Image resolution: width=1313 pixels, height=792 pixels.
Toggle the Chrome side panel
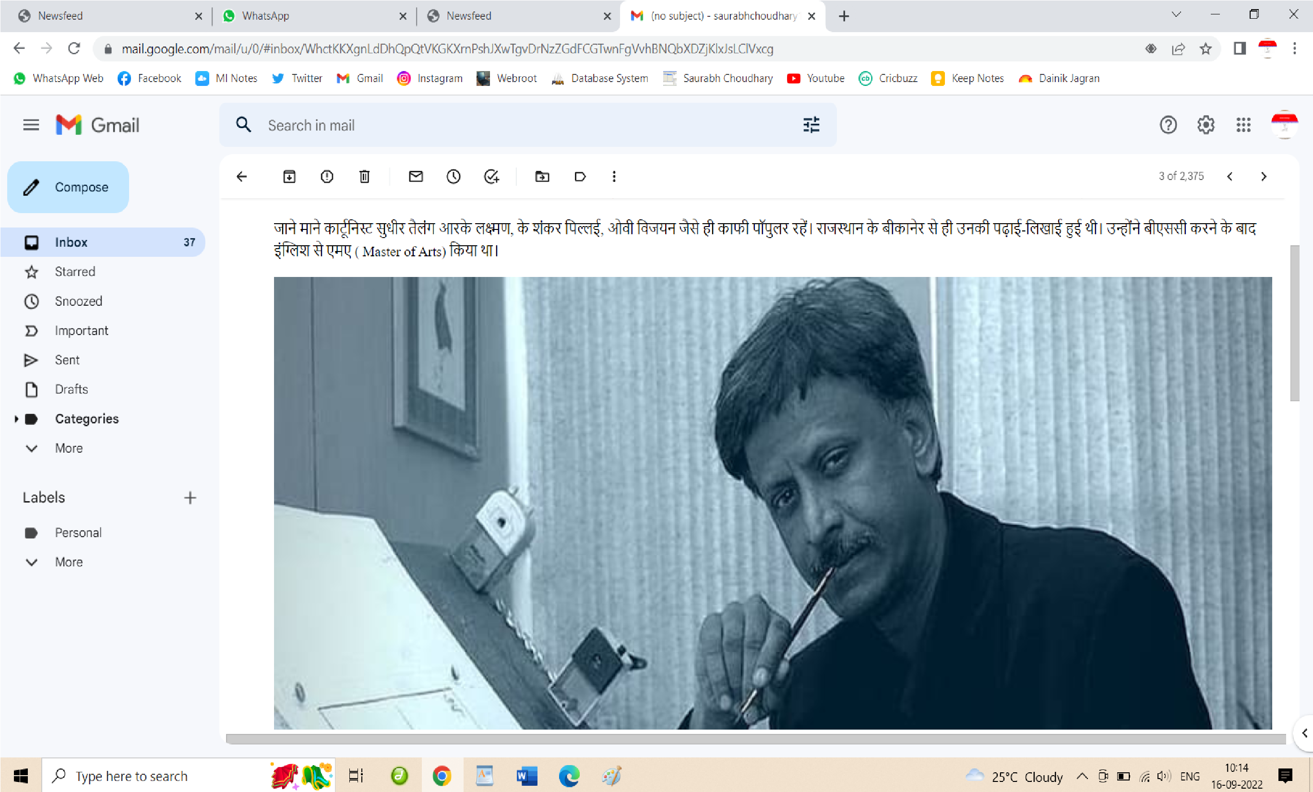coord(1240,48)
